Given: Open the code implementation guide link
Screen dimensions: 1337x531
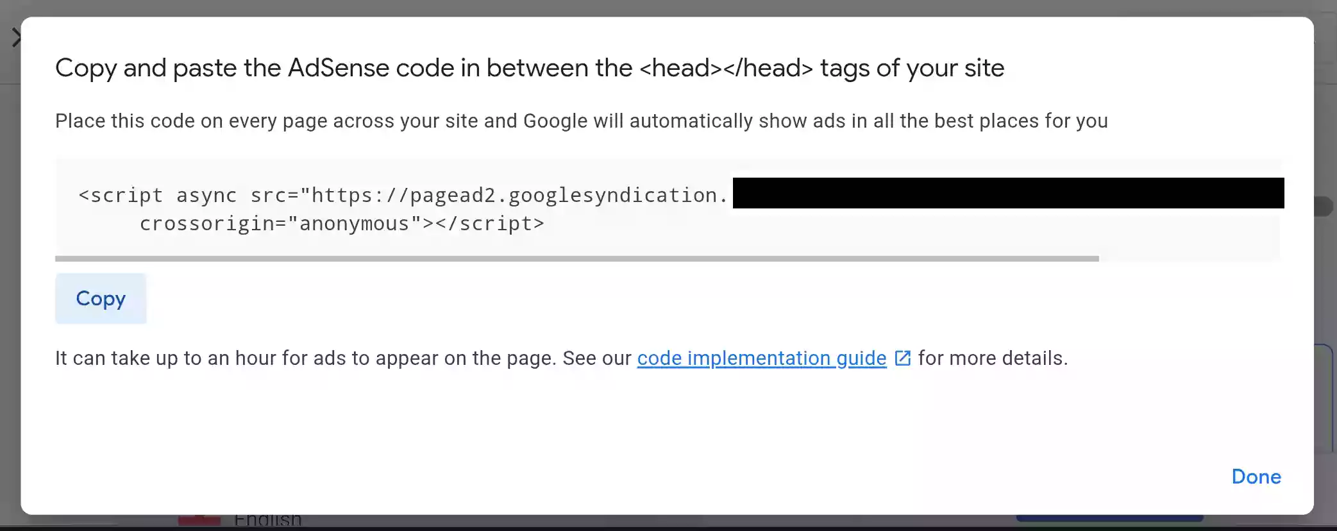Looking at the screenshot, I should (x=762, y=358).
